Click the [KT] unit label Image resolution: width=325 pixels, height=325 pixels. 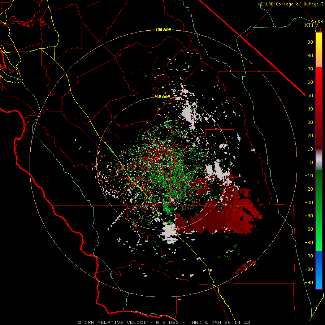click(308, 25)
